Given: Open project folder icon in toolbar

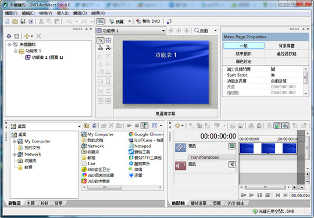Looking at the screenshot, I should point(15,22).
